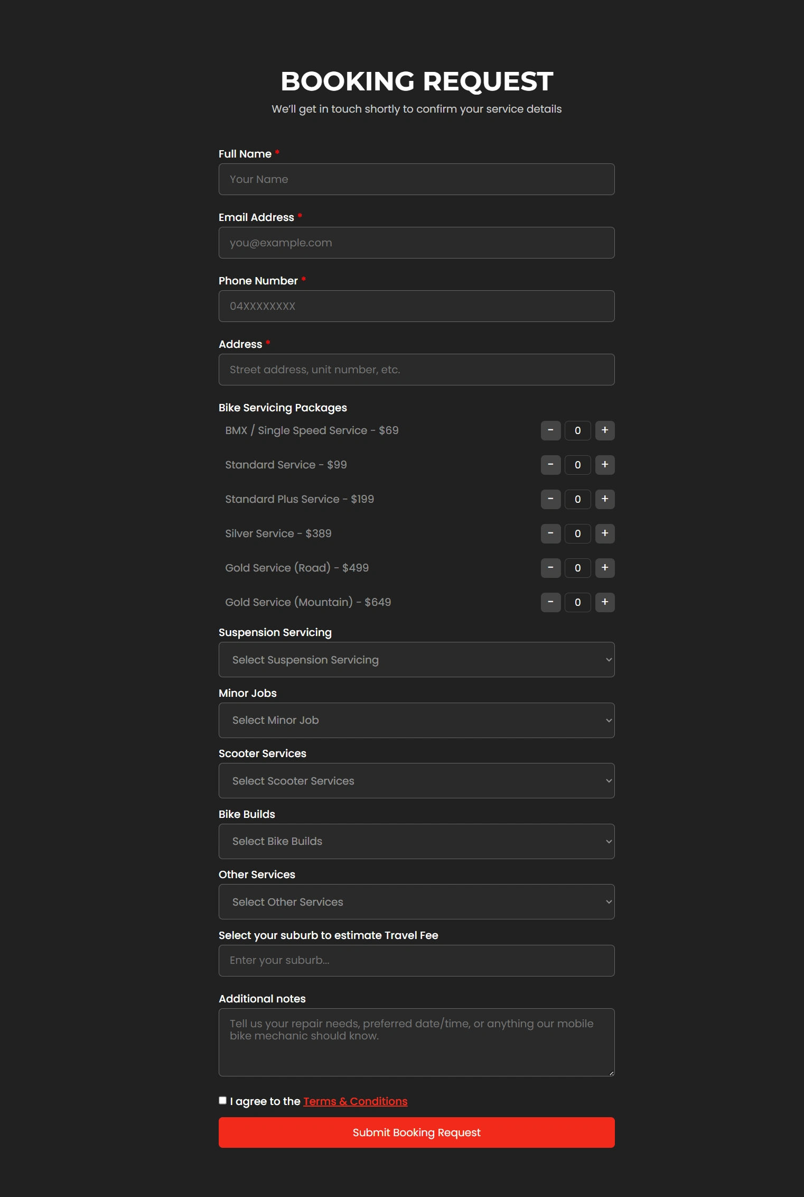Open the Other Services dropdown
The width and height of the screenshot is (804, 1197).
416,902
